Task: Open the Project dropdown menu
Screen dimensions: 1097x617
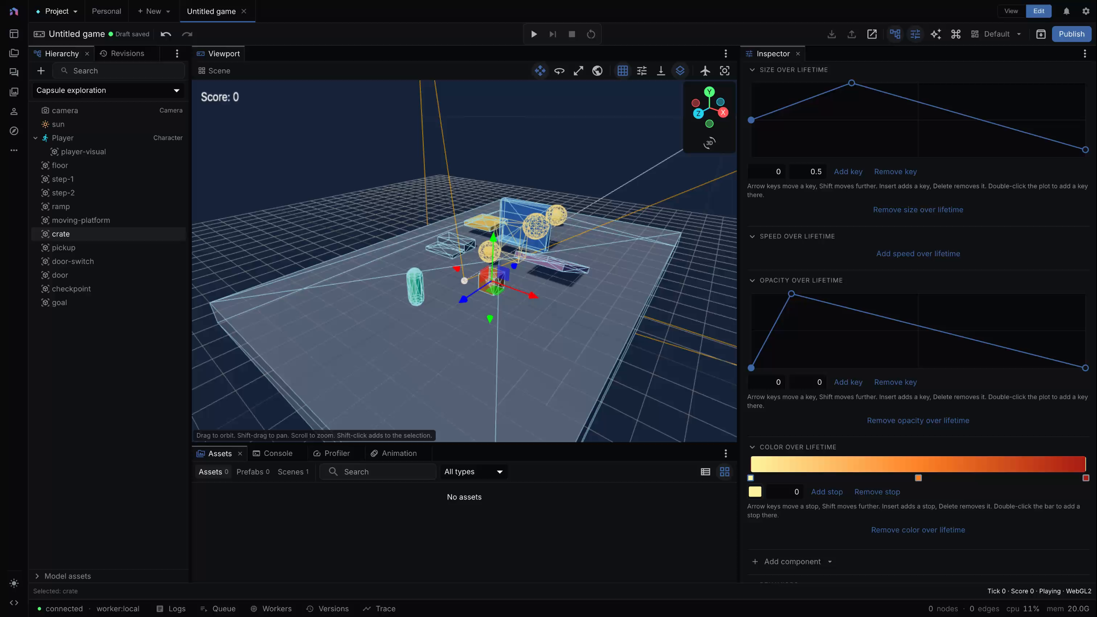Action: tap(57, 11)
